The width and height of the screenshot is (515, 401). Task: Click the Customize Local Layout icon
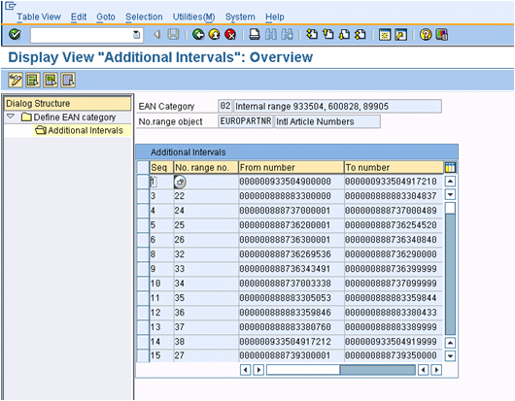tap(442, 34)
